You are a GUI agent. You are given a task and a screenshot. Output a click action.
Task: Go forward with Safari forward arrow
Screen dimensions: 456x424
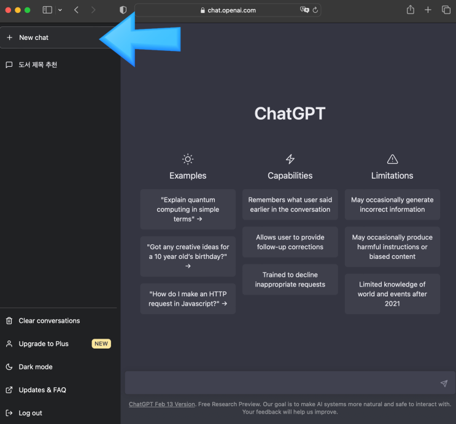click(x=93, y=10)
